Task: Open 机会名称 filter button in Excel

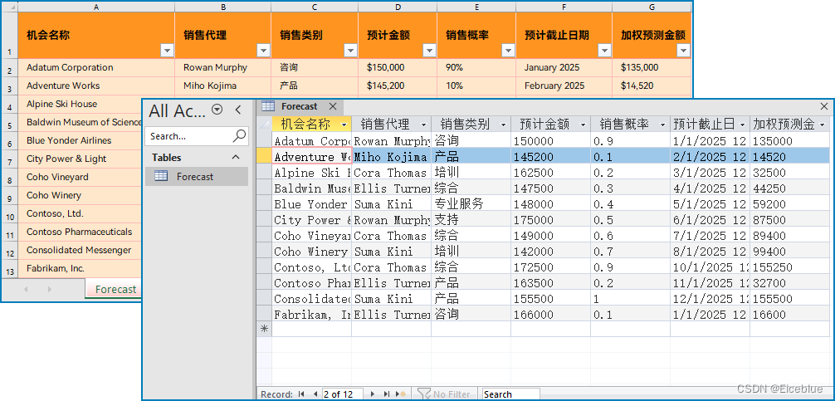Action: click(167, 51)
